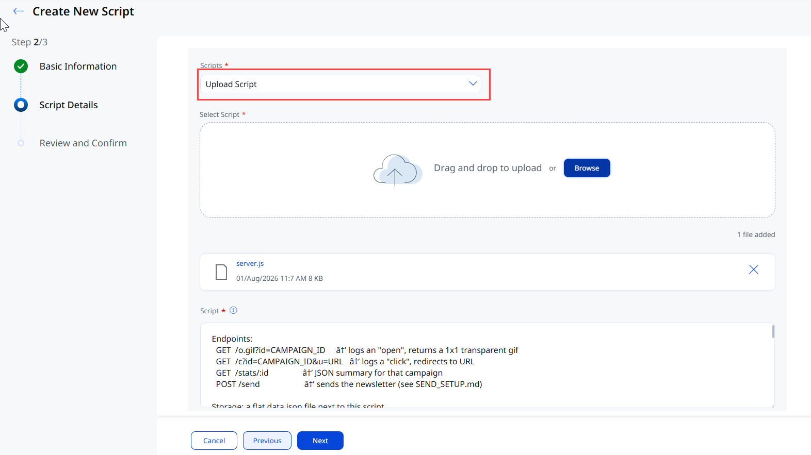Click the Cancel button
Screen dimensions: 811x455
tap(214, 441)
